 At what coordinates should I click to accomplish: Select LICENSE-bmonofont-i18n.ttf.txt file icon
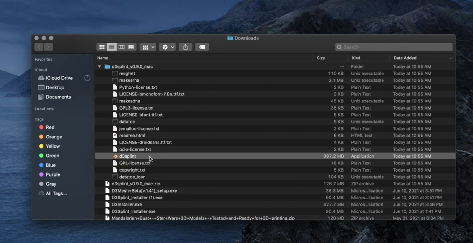(115, 94)
